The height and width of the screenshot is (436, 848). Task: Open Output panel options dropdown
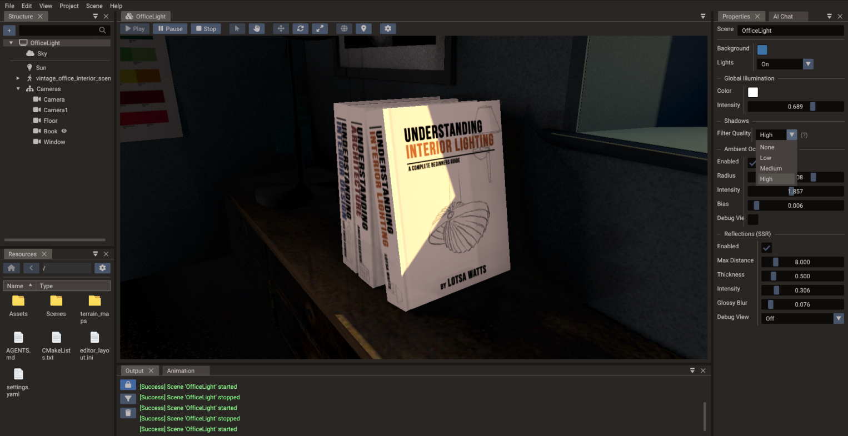tap(692, 370)
